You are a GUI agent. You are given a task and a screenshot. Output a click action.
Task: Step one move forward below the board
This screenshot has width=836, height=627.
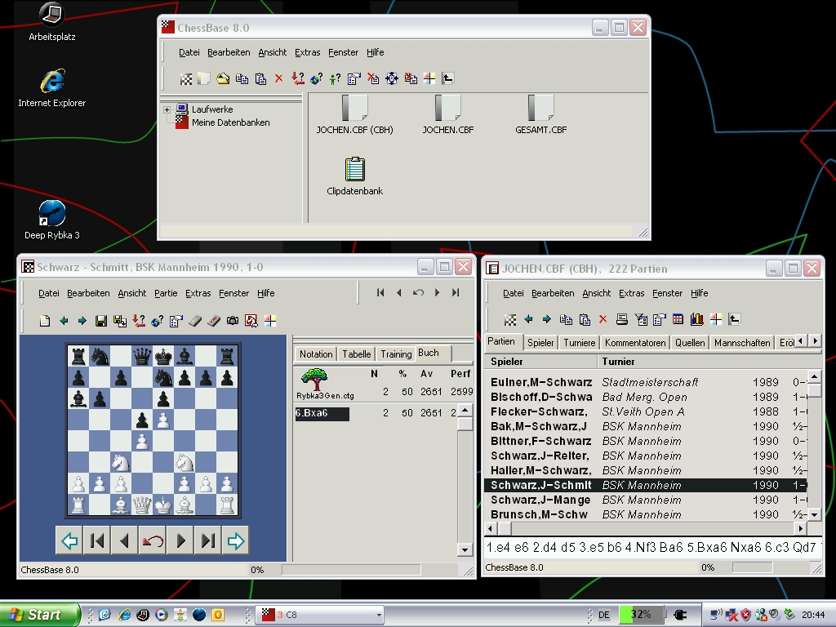click(180, 540)
